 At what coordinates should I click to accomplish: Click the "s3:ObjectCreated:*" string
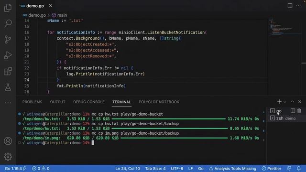point(90,44)
